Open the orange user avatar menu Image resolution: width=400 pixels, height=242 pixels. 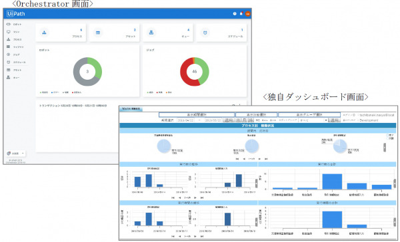click(247, 14)
